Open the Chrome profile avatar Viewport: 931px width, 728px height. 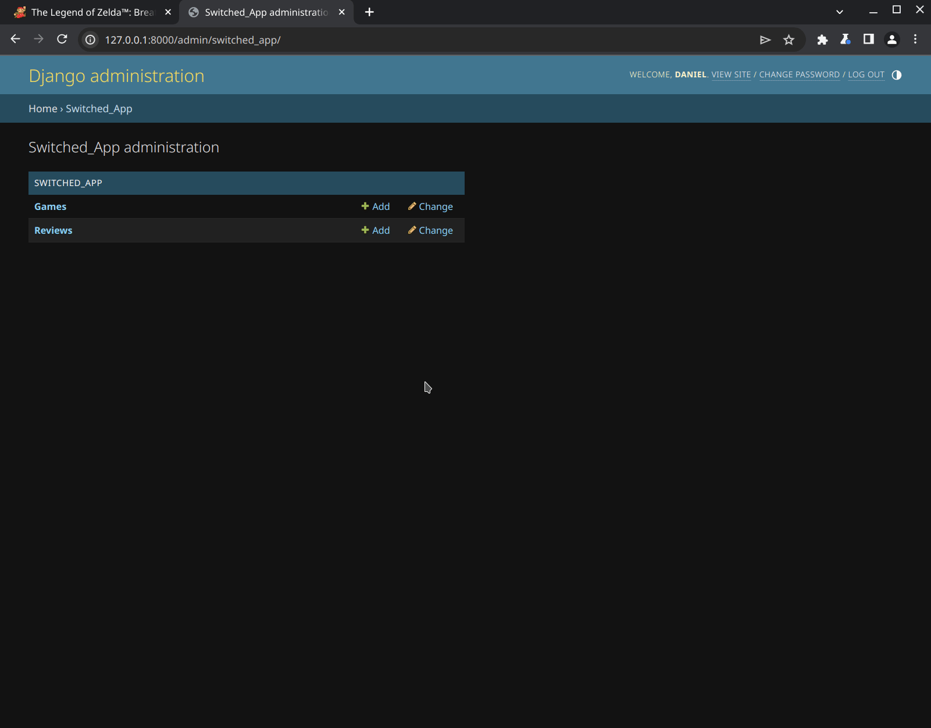[x=891, y=40]
